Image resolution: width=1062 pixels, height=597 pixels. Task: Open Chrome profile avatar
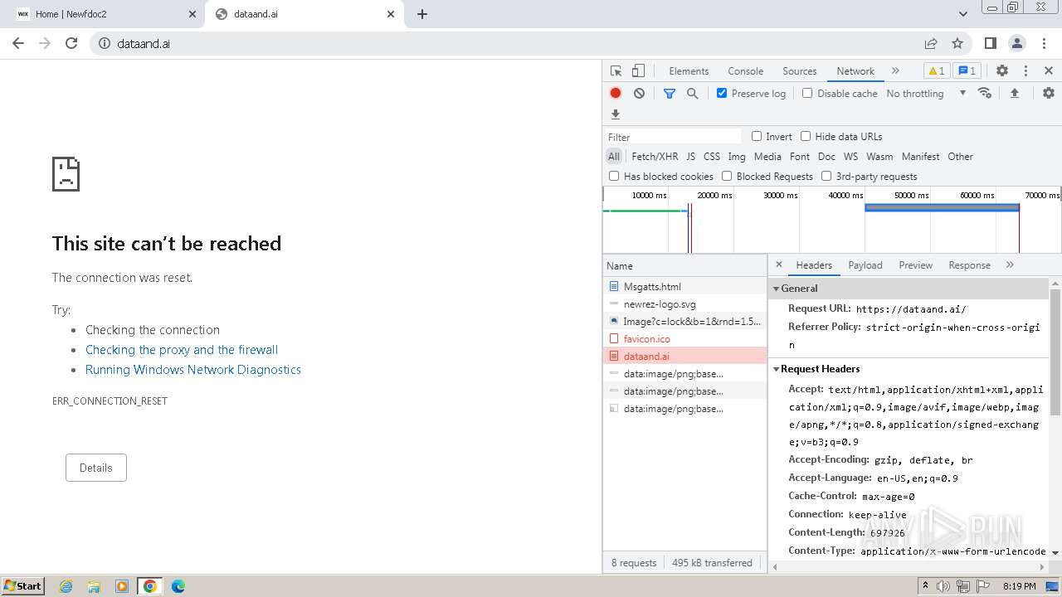1017,43
